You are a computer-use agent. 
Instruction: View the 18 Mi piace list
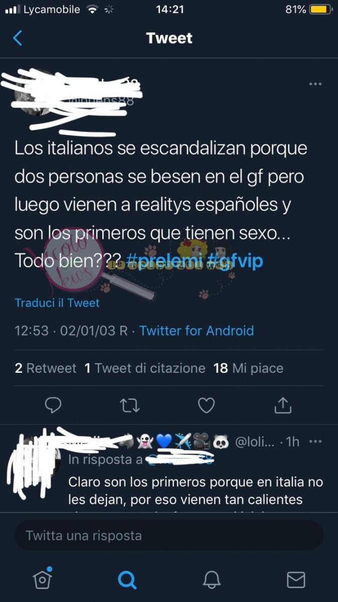point(248,368)
